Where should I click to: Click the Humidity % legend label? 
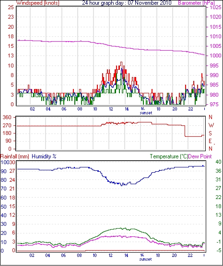44,156
